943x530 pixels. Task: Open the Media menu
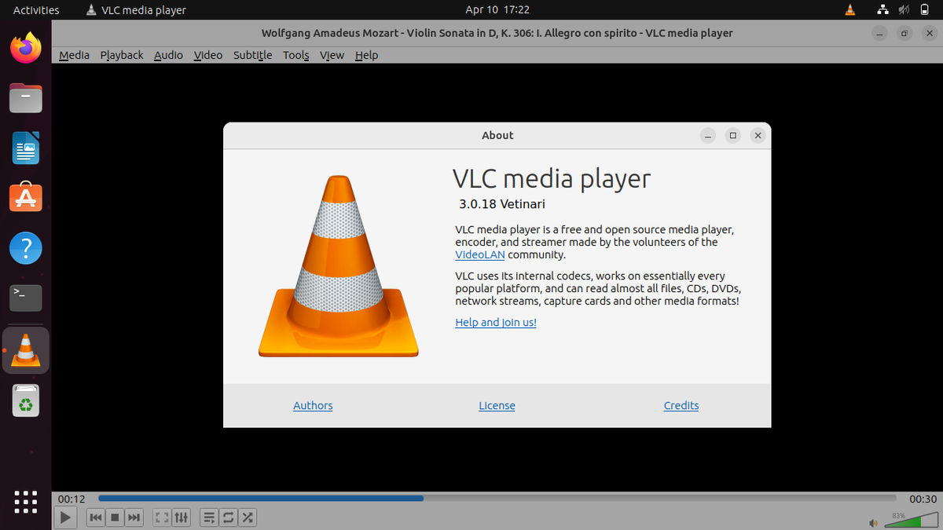tap(73, 55)
